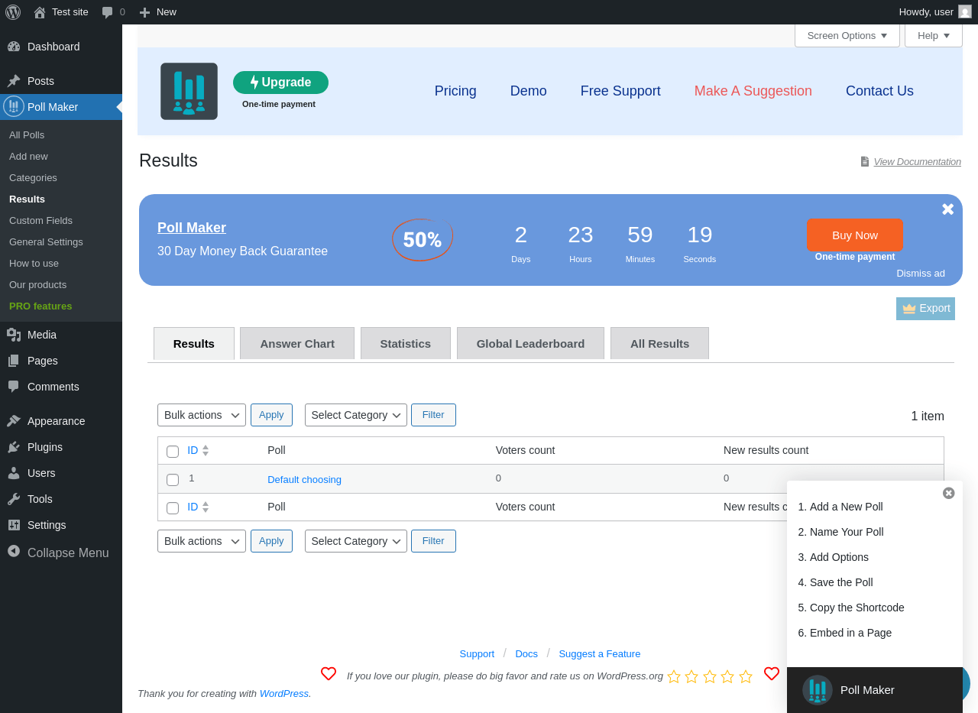This screenshot has height=713, width=978.
Task: Click the documentation file icon
Action: [865, 161]
